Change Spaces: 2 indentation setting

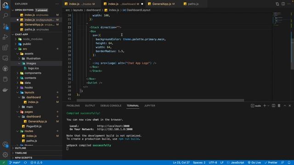coord(199,163)
